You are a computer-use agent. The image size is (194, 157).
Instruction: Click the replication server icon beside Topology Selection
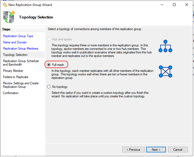pos(9,17)
